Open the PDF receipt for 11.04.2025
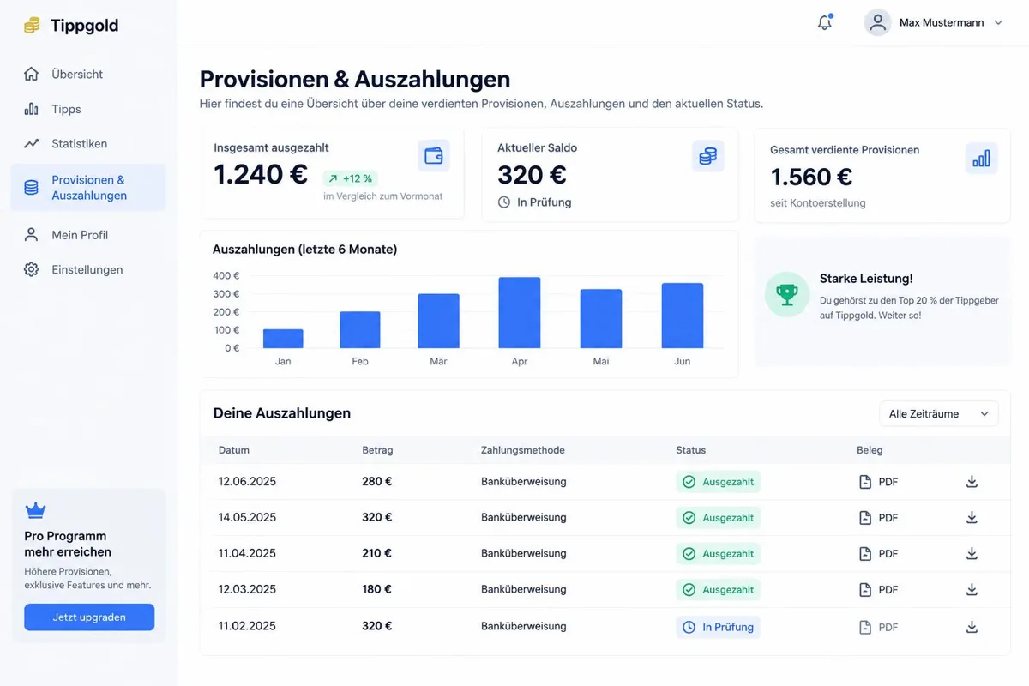This screenshot has width=1029, height=686. click(879, 554)
